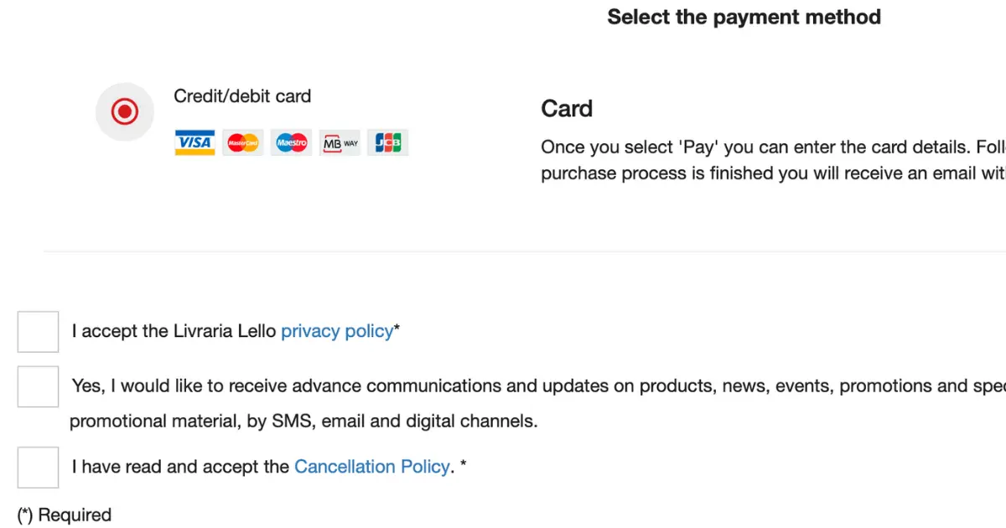Click the 'Card' section heading
Image resolution: width=1006 pixels, height=528 pixels.
(x=567, y=109)
